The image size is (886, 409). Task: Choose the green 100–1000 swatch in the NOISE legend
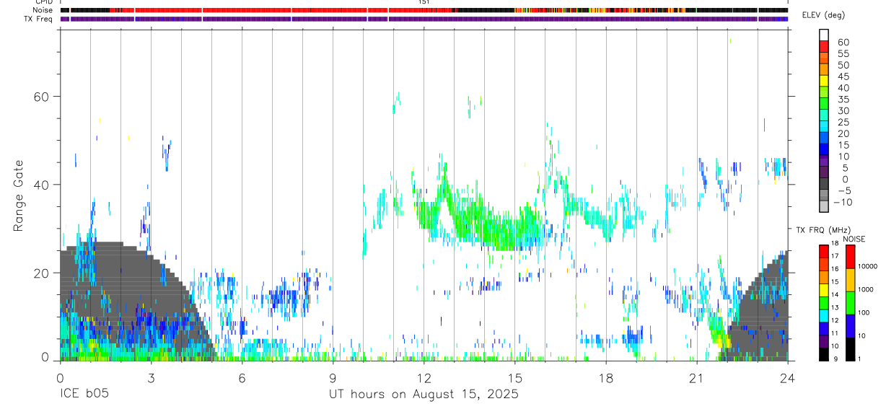point(850,302)
